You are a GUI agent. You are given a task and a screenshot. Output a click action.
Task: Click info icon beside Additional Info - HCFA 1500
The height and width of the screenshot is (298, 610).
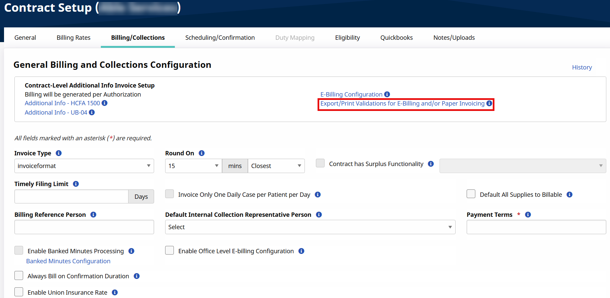pos(105,103)
